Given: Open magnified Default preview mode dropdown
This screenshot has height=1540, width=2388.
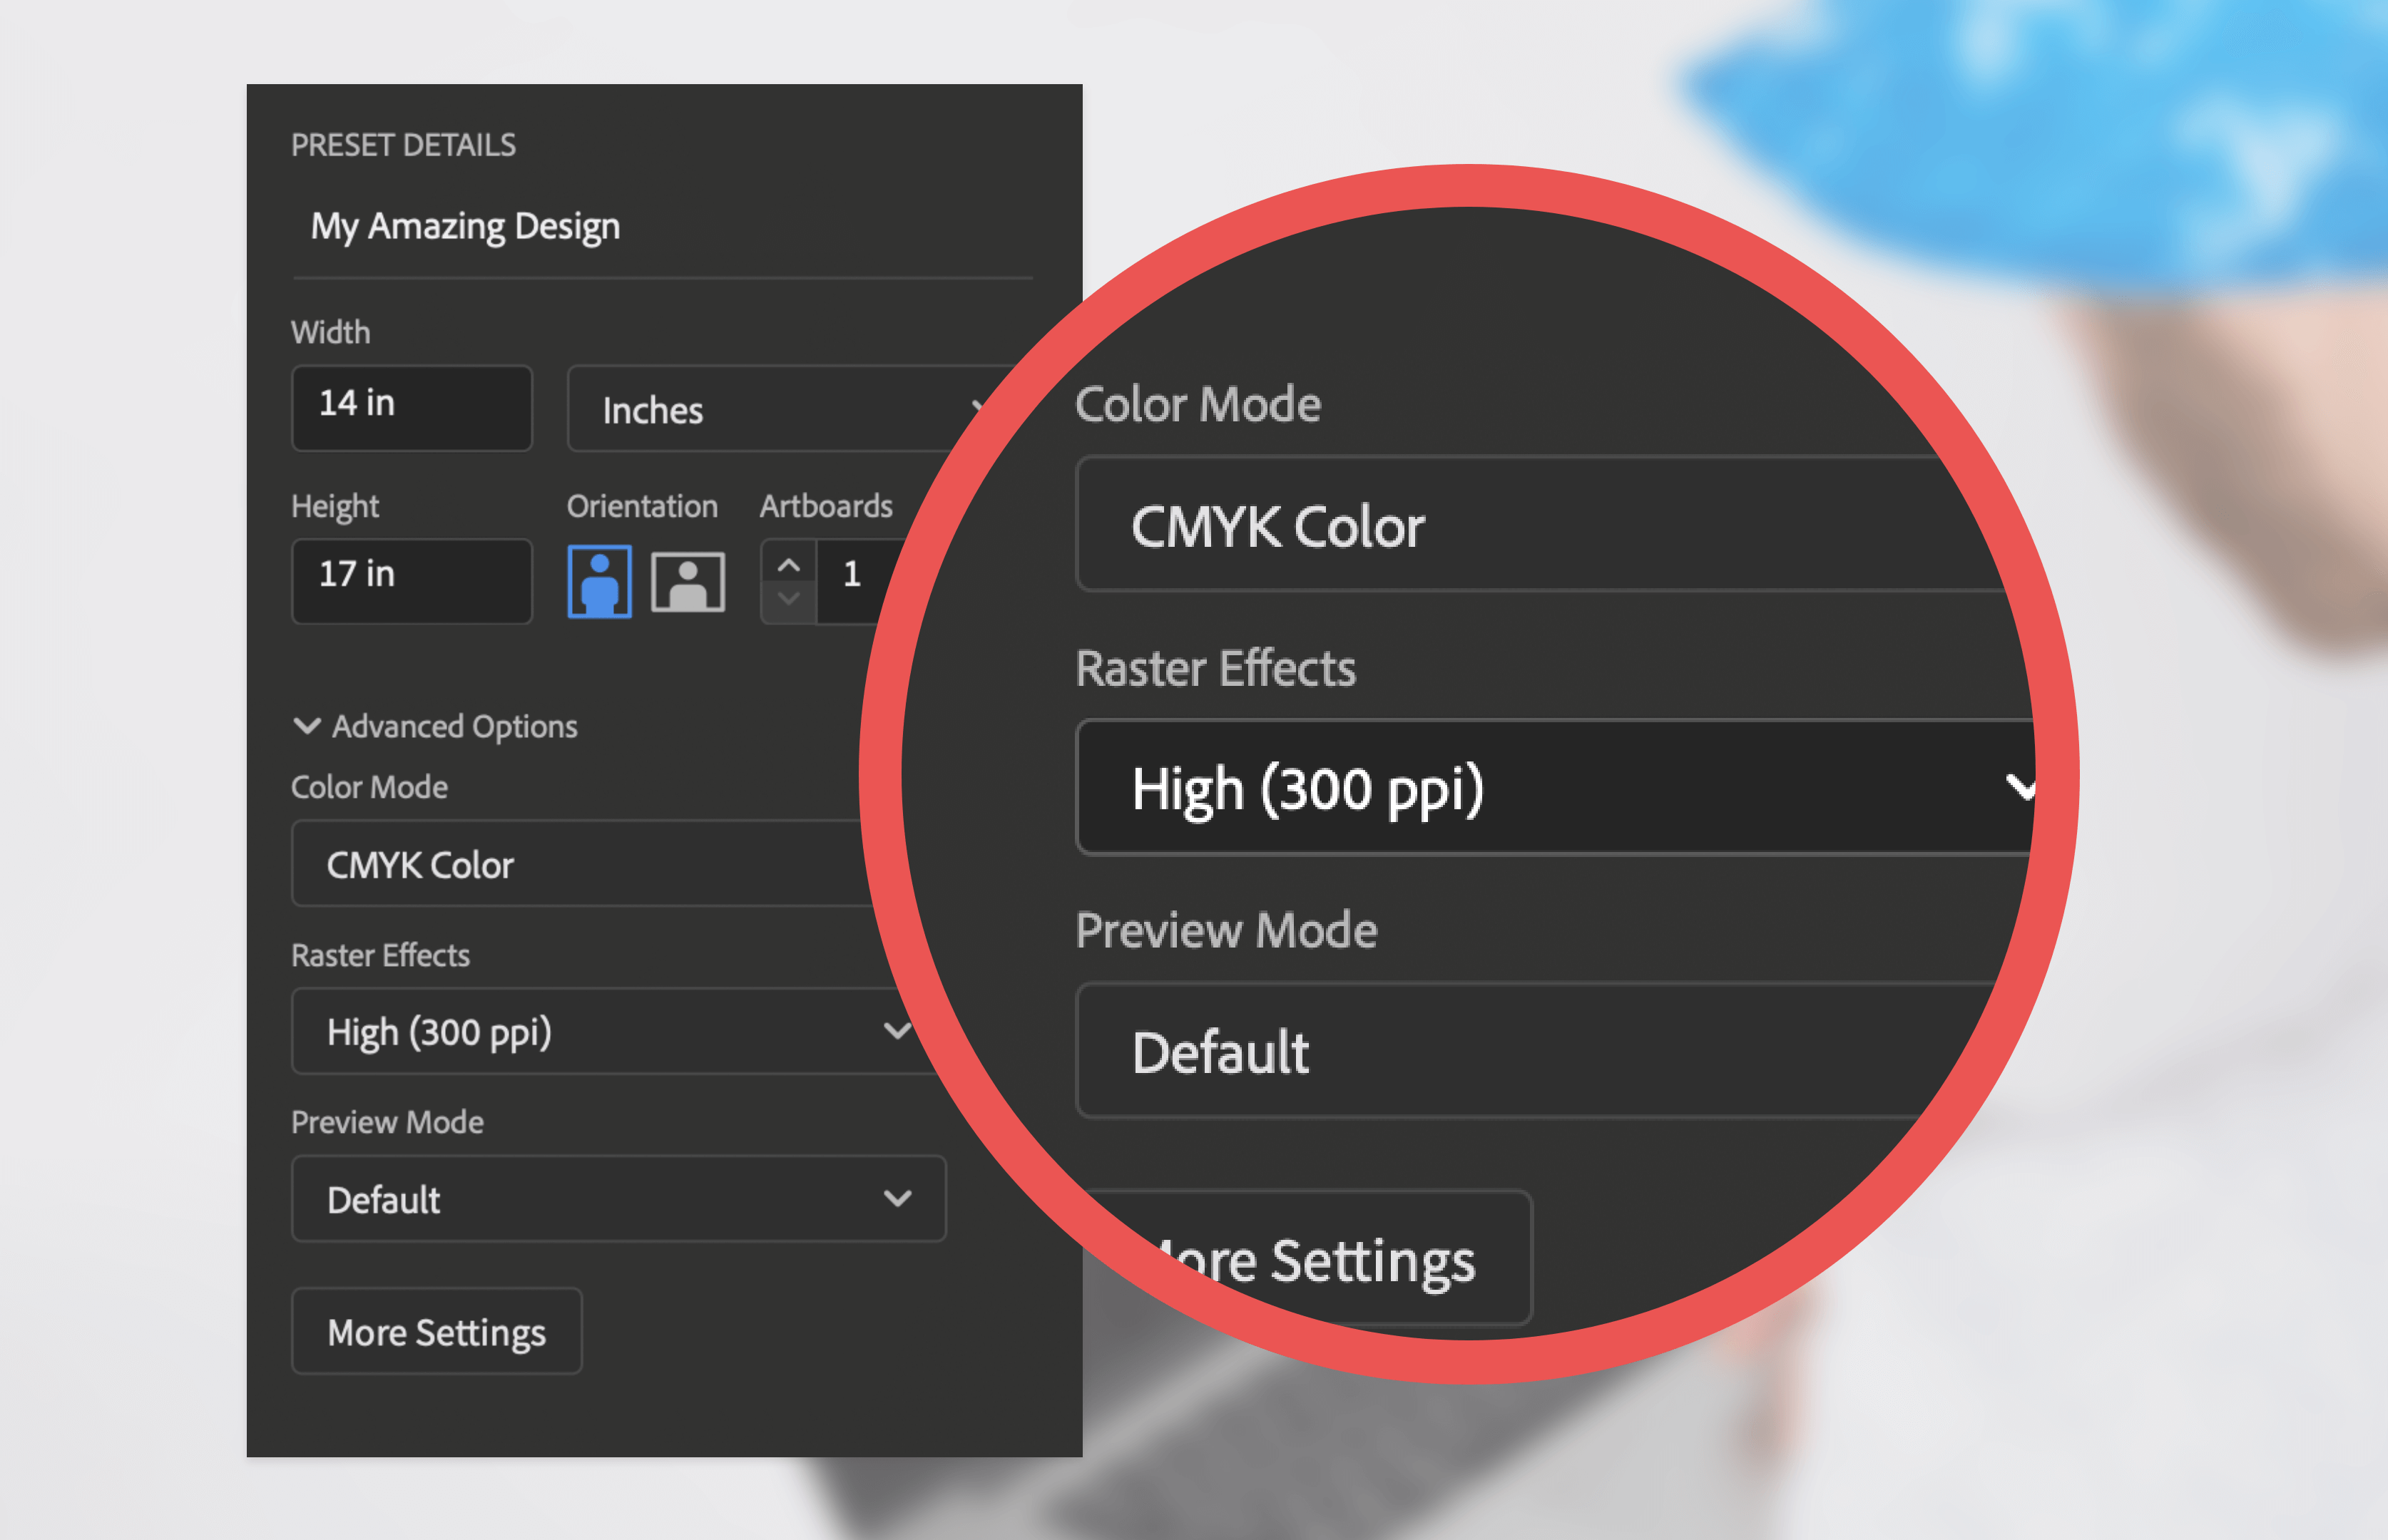Looking at the screenshot, I should click(1536, 1050).
